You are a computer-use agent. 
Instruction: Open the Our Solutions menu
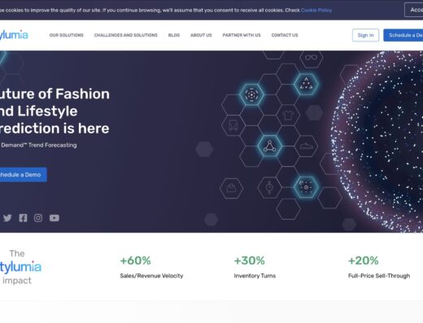67,35
